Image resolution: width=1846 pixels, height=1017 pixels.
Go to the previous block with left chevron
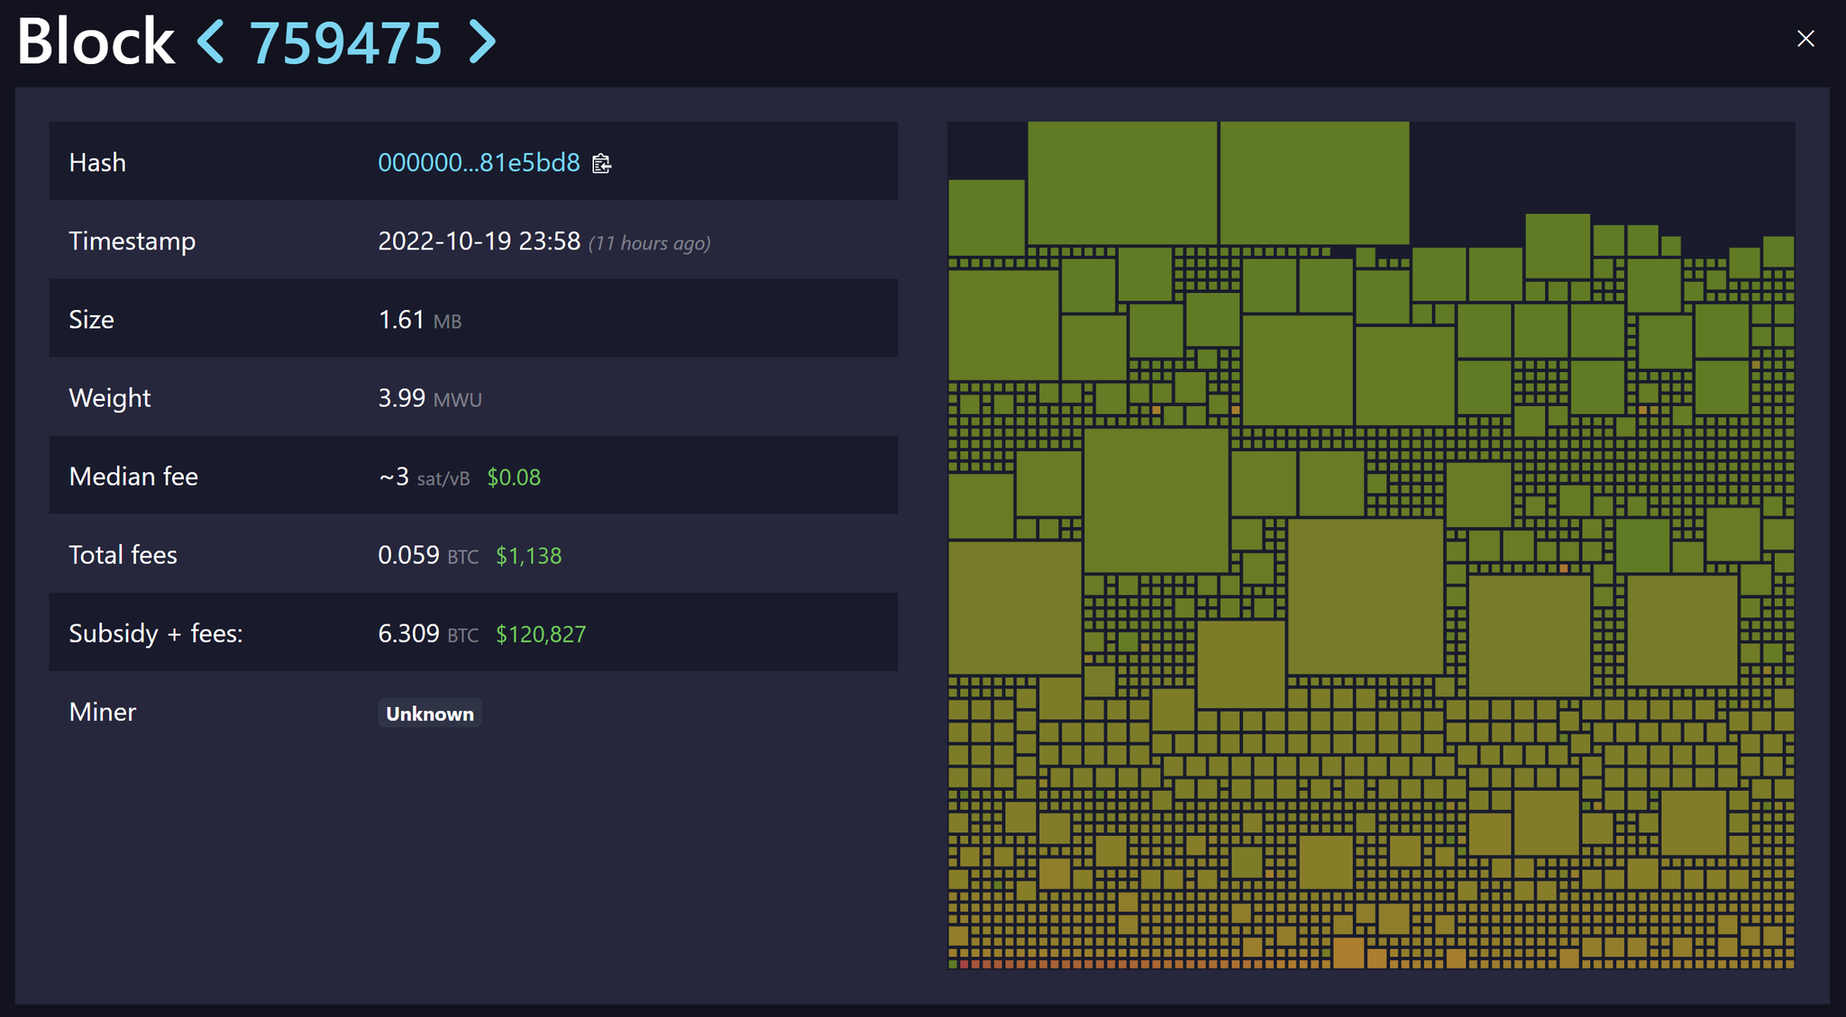pos(211,41)
